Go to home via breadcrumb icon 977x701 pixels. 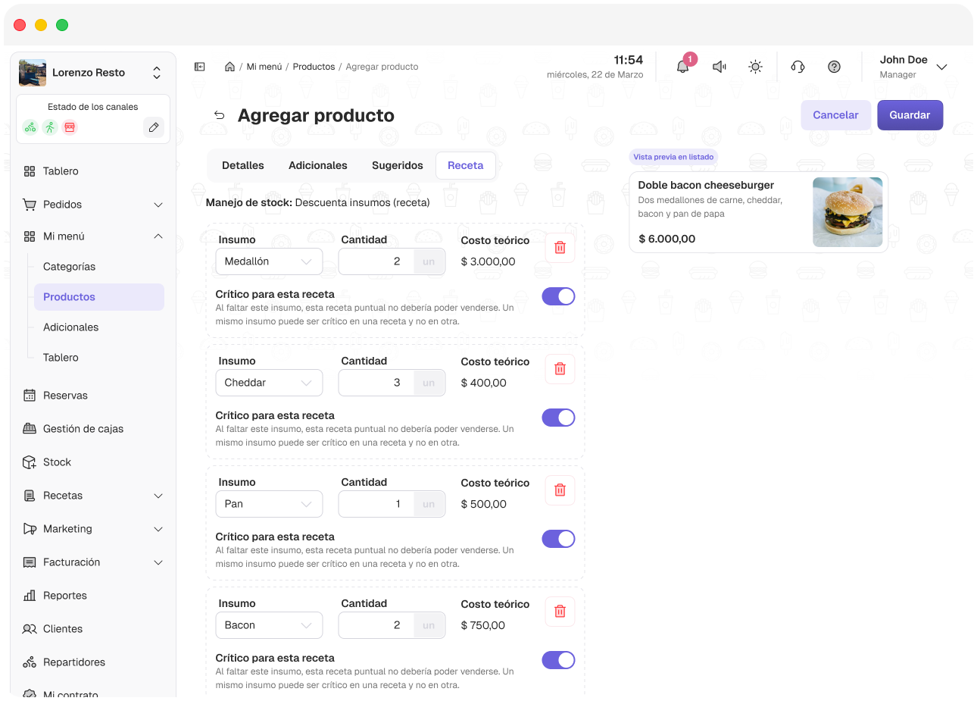[x=229, y=67]
